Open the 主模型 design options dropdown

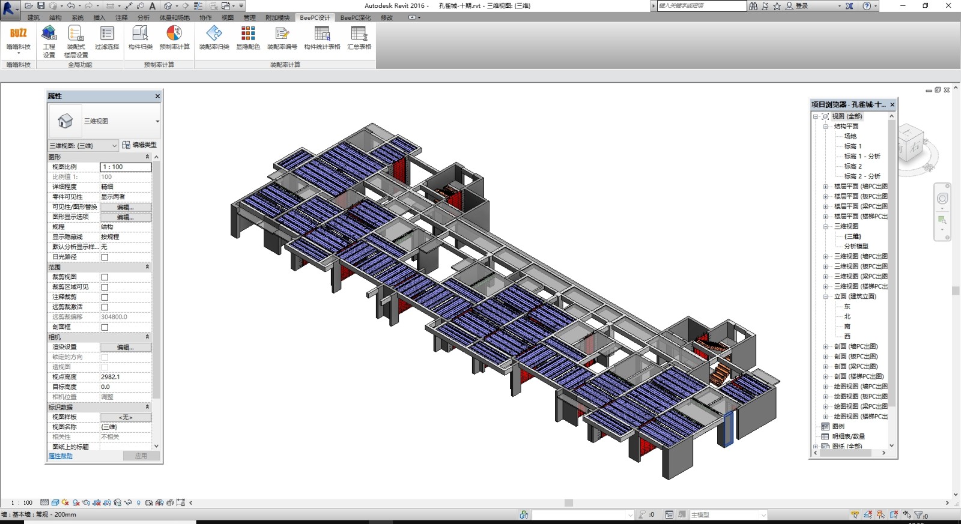pos(728,515)
